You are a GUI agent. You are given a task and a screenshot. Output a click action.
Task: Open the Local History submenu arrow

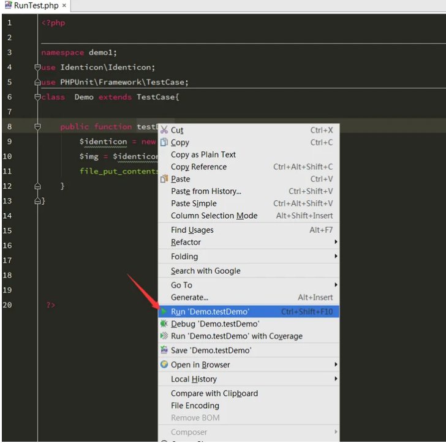pos(336,379)
